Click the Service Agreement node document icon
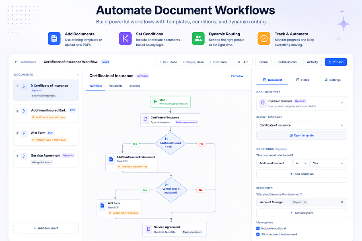The height and width of the screenshot is (241, 362). (148, 229)
